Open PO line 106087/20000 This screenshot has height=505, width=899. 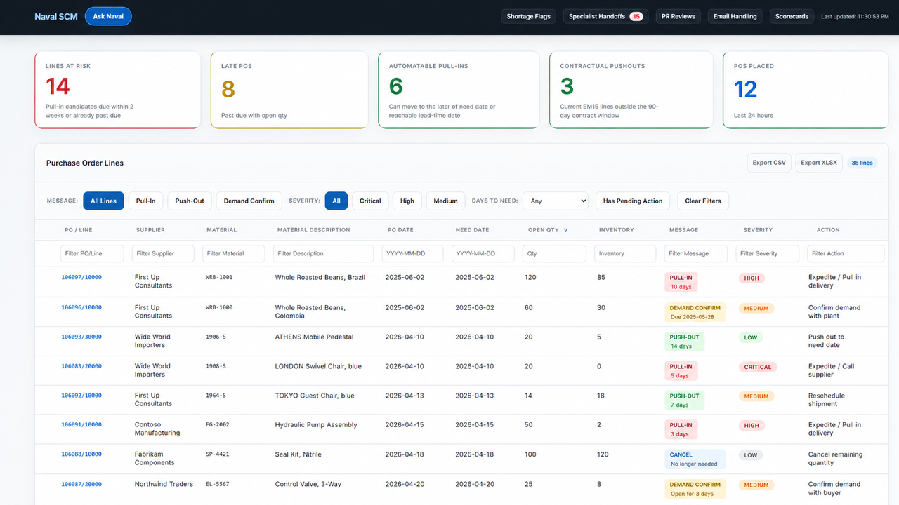pyautogui.click(x=81, y=484)
